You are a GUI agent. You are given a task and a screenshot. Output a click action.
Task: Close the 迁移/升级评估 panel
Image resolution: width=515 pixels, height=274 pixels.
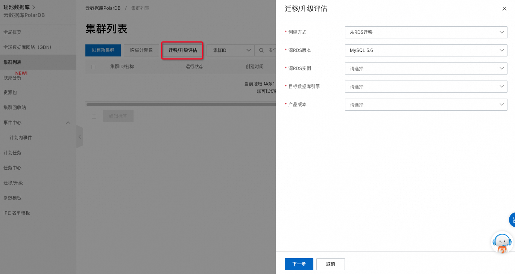(x=504, y=9)
